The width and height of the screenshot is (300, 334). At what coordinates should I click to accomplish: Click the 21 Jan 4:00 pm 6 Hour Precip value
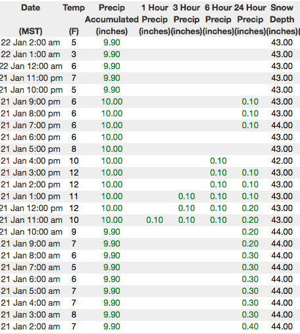[x=218, y=161]
